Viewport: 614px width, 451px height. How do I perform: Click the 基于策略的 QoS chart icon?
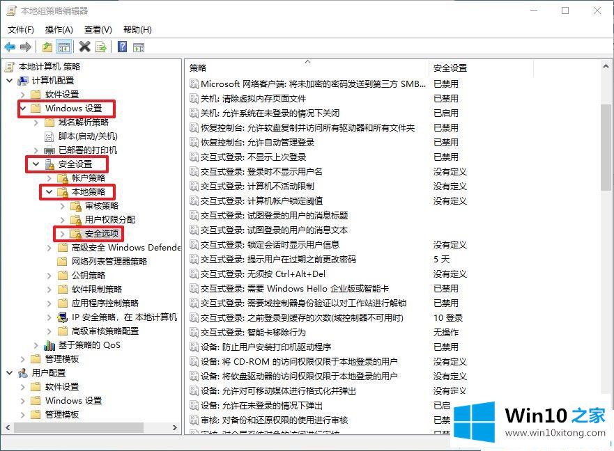pos(49,345)
